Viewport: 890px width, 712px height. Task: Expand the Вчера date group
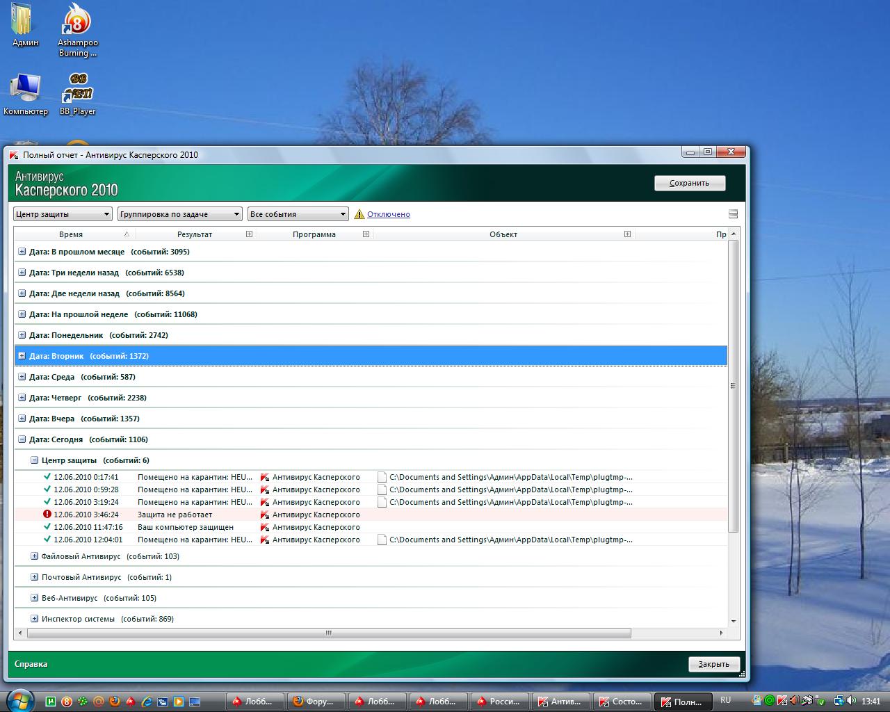(22, 419)
